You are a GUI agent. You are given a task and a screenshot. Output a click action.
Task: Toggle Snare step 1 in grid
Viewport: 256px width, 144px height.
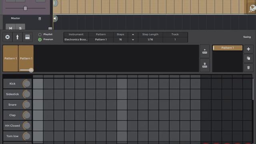coord(38,105)
